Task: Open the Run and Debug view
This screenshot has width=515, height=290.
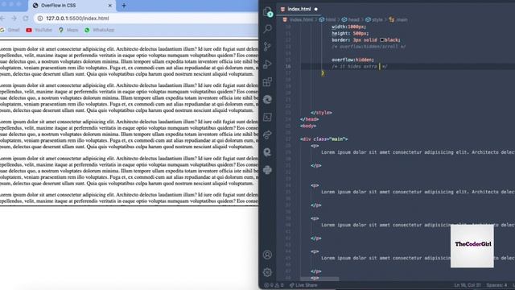Action: pyautogui.click(x=267, y=64)
